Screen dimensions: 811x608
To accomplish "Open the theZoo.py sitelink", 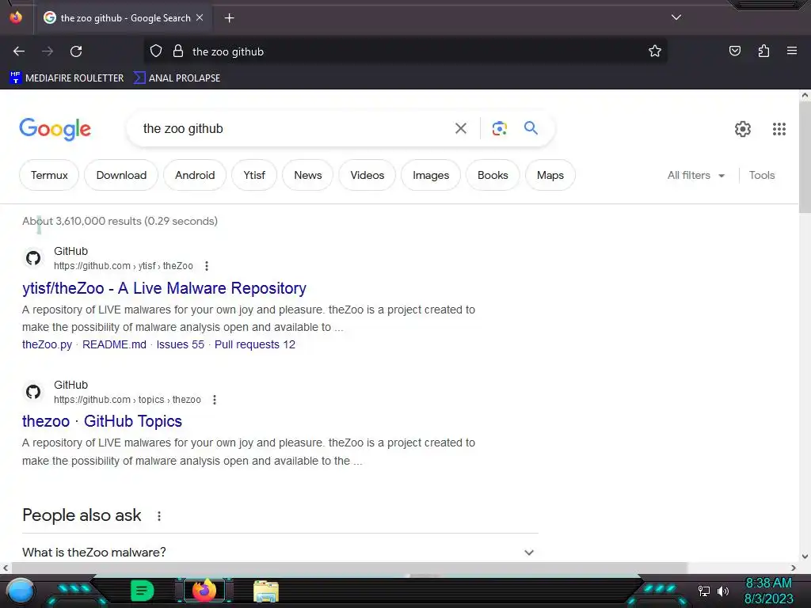I will click(x=47, y=344).
